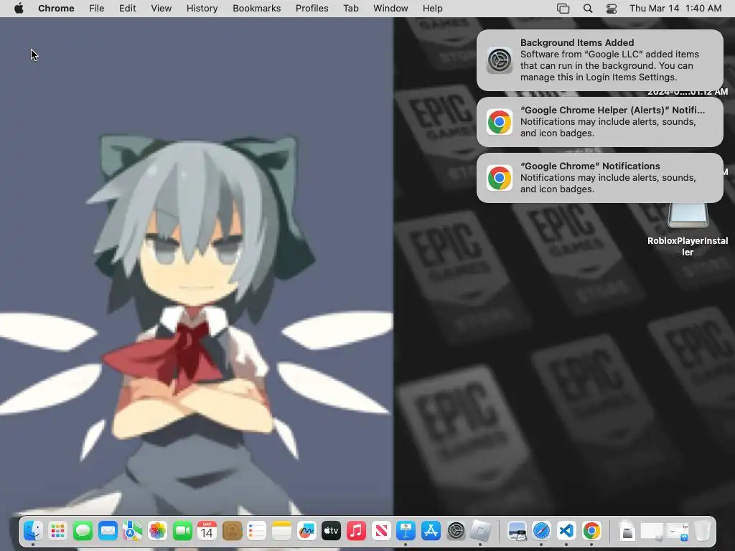Click the Spotlight search icon in menu bar
This screenshot has width=735, height=551.
pos(588,9)
